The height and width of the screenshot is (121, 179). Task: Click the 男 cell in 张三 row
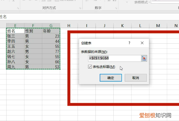(x=33, y=36)
